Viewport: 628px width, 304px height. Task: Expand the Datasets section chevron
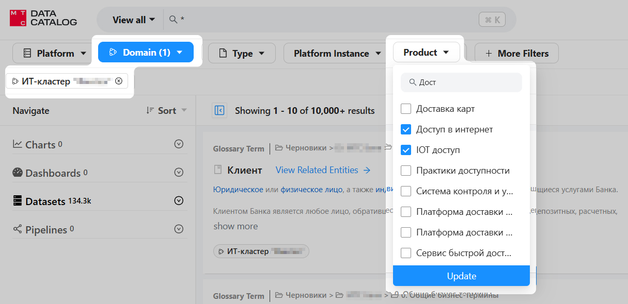(179, 200)
